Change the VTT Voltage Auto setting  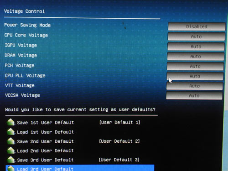point(194,86)
